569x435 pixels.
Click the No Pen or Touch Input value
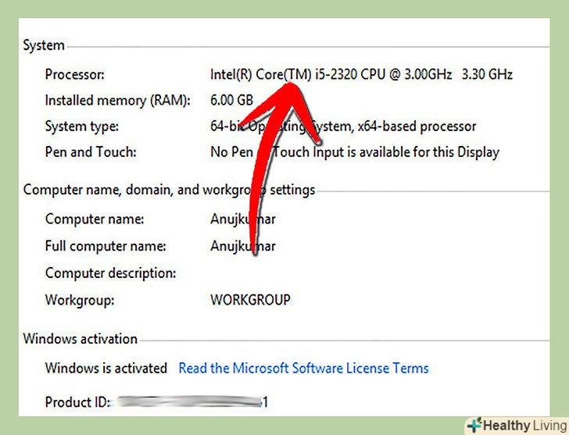tap(355, 152)
